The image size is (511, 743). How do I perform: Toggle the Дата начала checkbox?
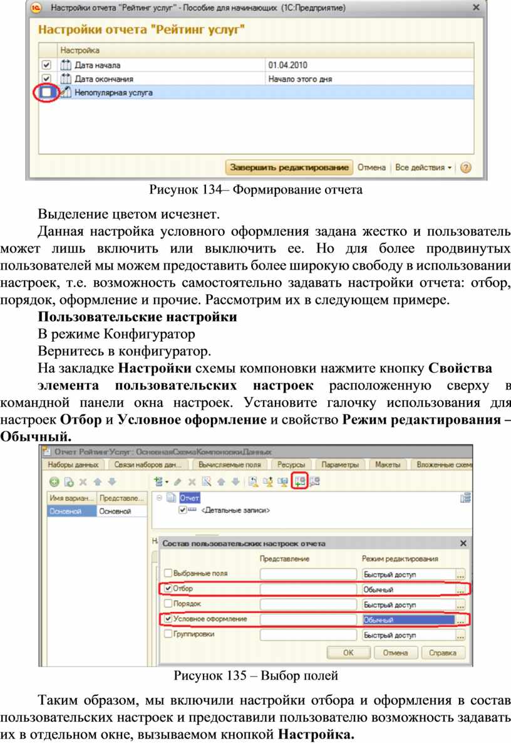[46, 65]
